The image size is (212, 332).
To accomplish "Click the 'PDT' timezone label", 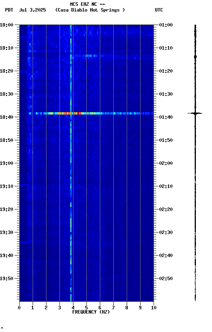I will (x=9, y=10).
